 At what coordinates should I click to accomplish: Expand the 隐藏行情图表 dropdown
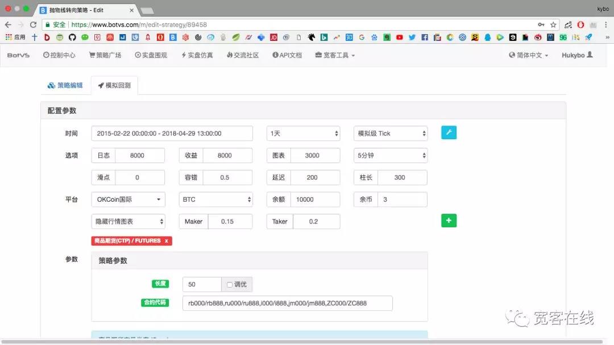pos(128,221)
